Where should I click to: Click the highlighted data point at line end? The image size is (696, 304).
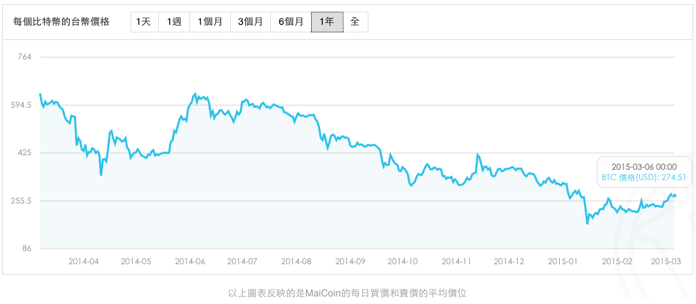click(675, 196)
